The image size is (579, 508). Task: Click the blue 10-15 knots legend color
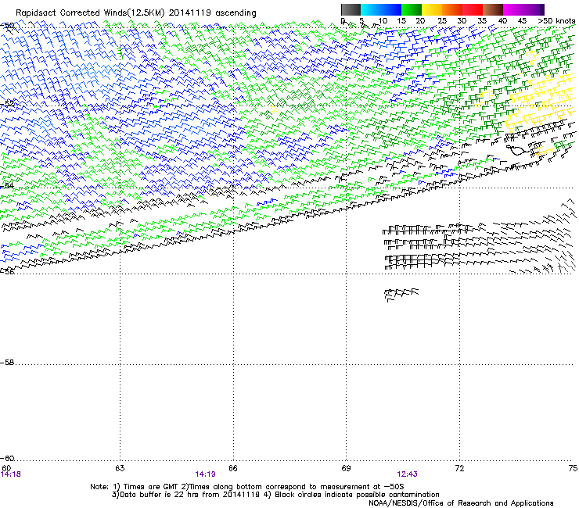tap(391, 9)
